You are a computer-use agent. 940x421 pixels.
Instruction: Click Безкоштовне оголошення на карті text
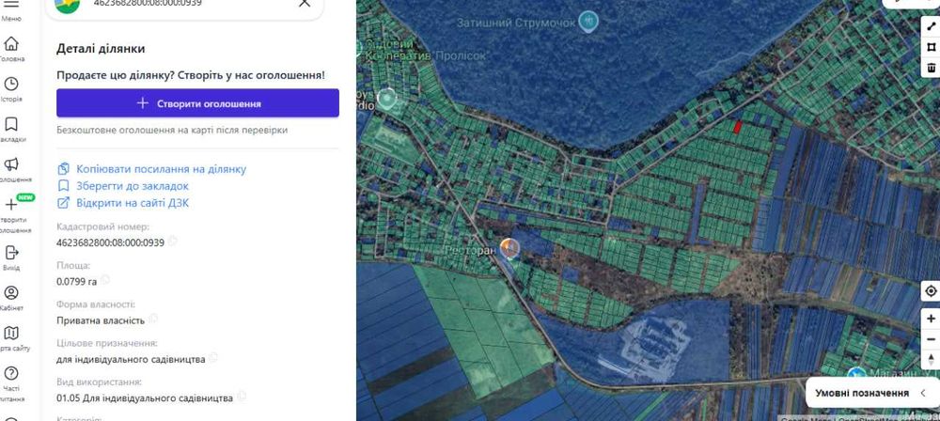tap(172, 130)
